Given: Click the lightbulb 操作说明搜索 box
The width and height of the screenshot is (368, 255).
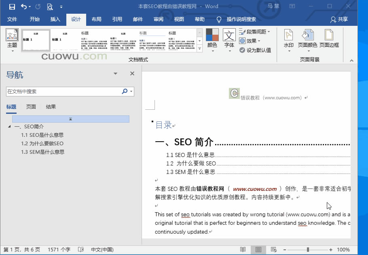Looking at the screenshot, I should tap(236, 19).
